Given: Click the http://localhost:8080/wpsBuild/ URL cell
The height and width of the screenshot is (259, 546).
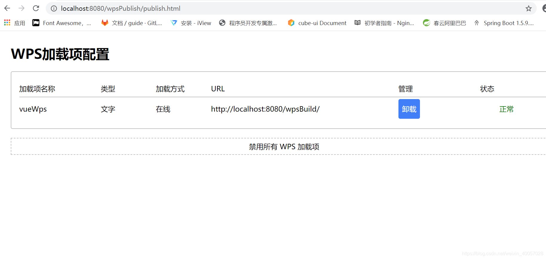Looking at the screenshot, I should pyautogui.click(x=265, y=109).
